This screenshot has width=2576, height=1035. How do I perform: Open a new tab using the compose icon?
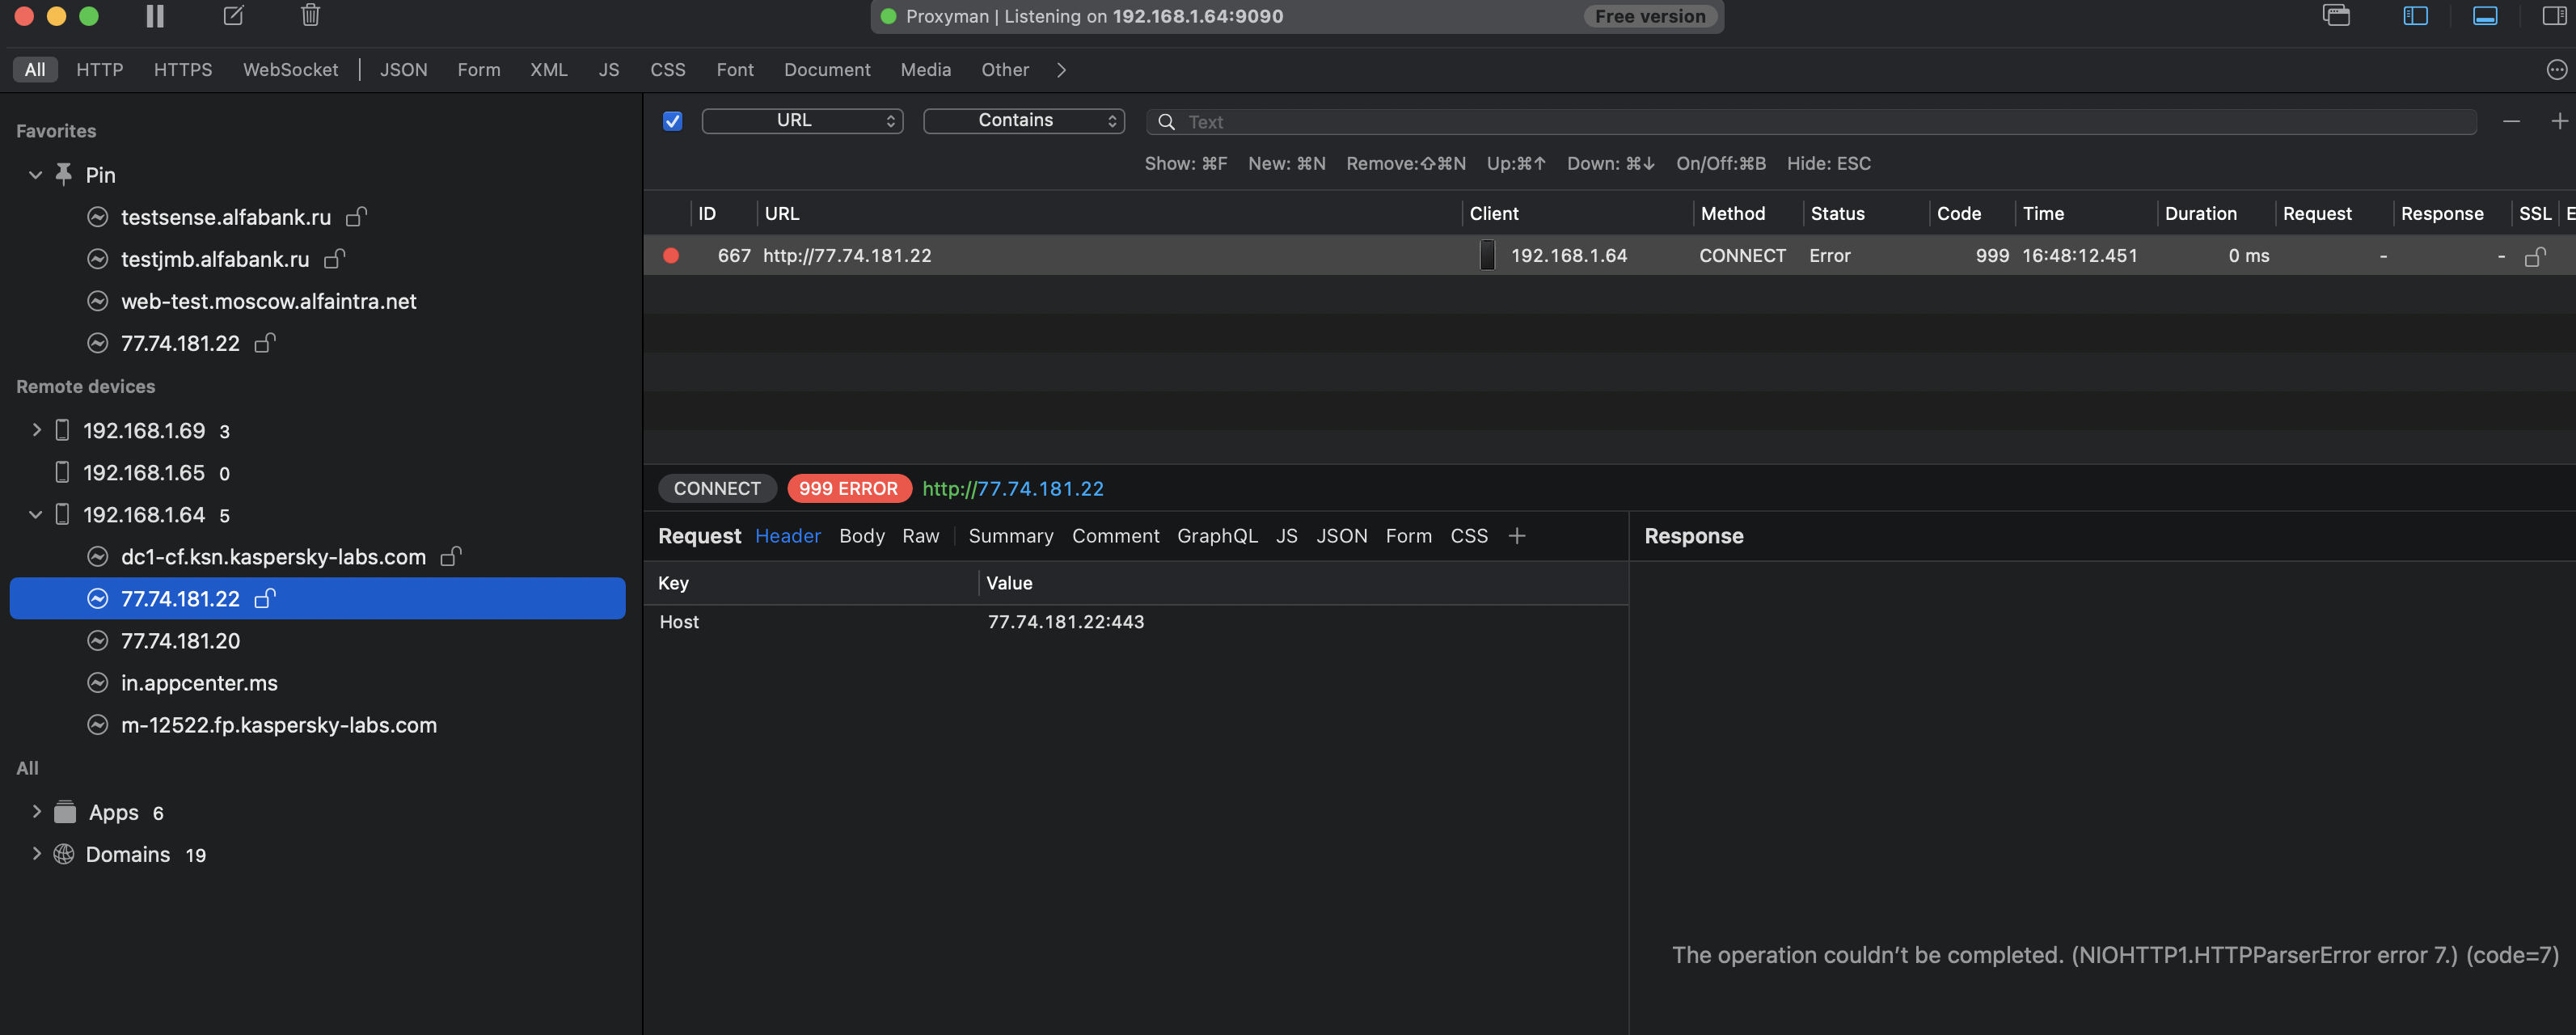[232, 16]
